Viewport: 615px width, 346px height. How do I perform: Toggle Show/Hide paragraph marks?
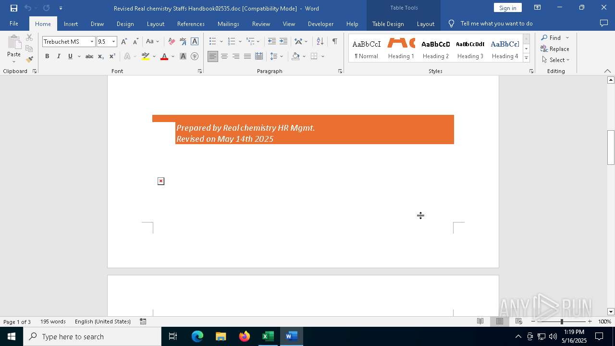pyautogui.click(x=334, y=41)
